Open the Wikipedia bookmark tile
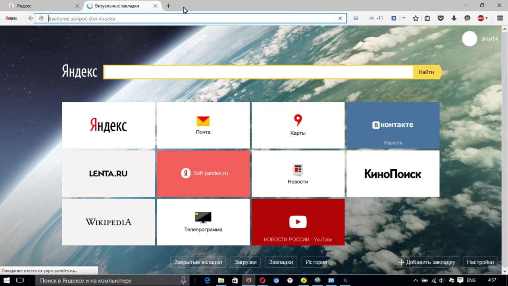 tap(108, 222)
